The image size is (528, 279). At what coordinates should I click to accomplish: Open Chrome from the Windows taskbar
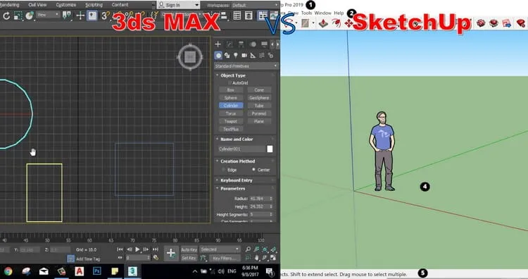point(8,271)
